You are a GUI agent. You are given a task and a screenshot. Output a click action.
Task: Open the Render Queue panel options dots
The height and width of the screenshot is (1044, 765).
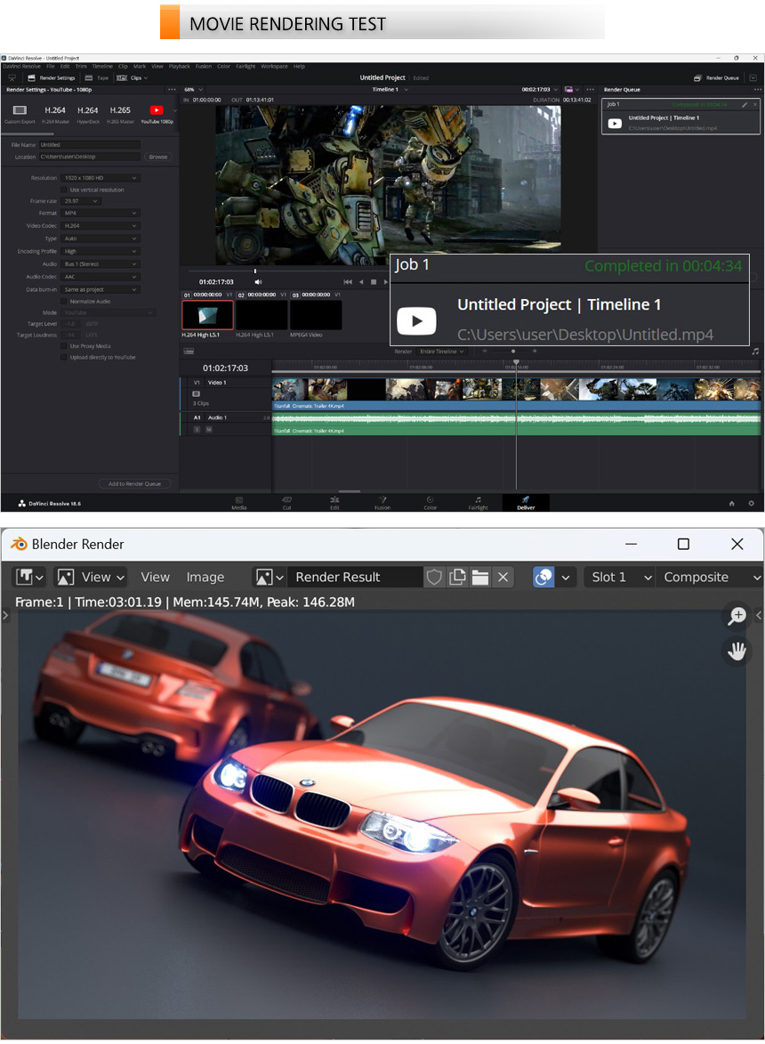click(x=757, y=89)
